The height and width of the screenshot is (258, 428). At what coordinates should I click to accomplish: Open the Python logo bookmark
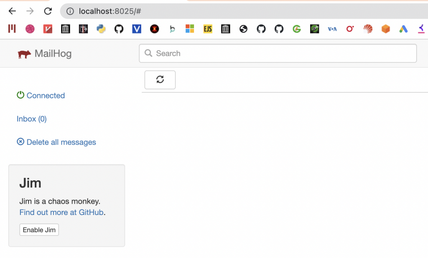(101, 29)
